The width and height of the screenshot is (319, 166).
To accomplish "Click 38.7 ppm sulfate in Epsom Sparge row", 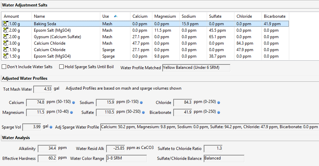I will point(217,56).
